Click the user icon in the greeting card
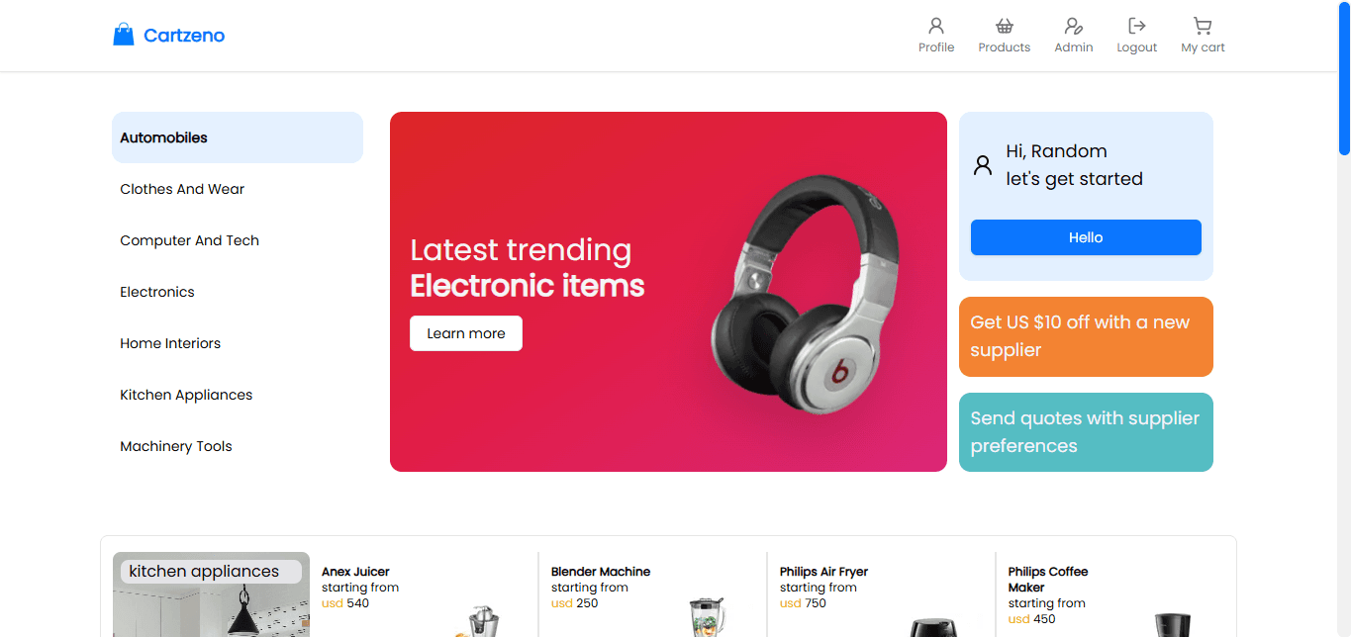 pyautogui.click(x=983, y=165)
